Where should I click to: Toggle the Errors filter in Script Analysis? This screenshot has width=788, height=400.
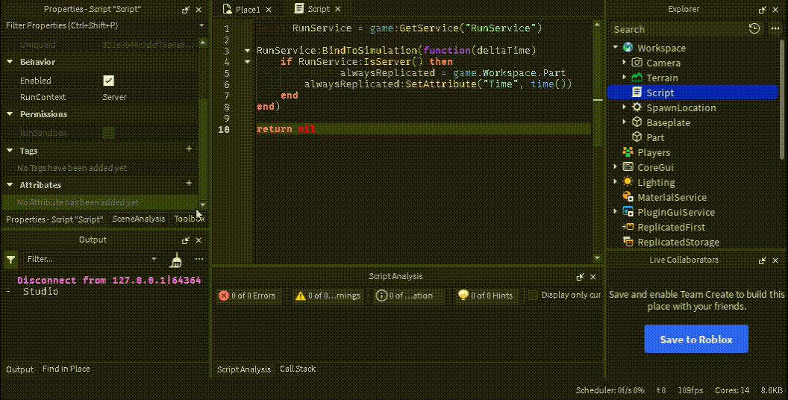pyautogui.click(x=247, y=296)
